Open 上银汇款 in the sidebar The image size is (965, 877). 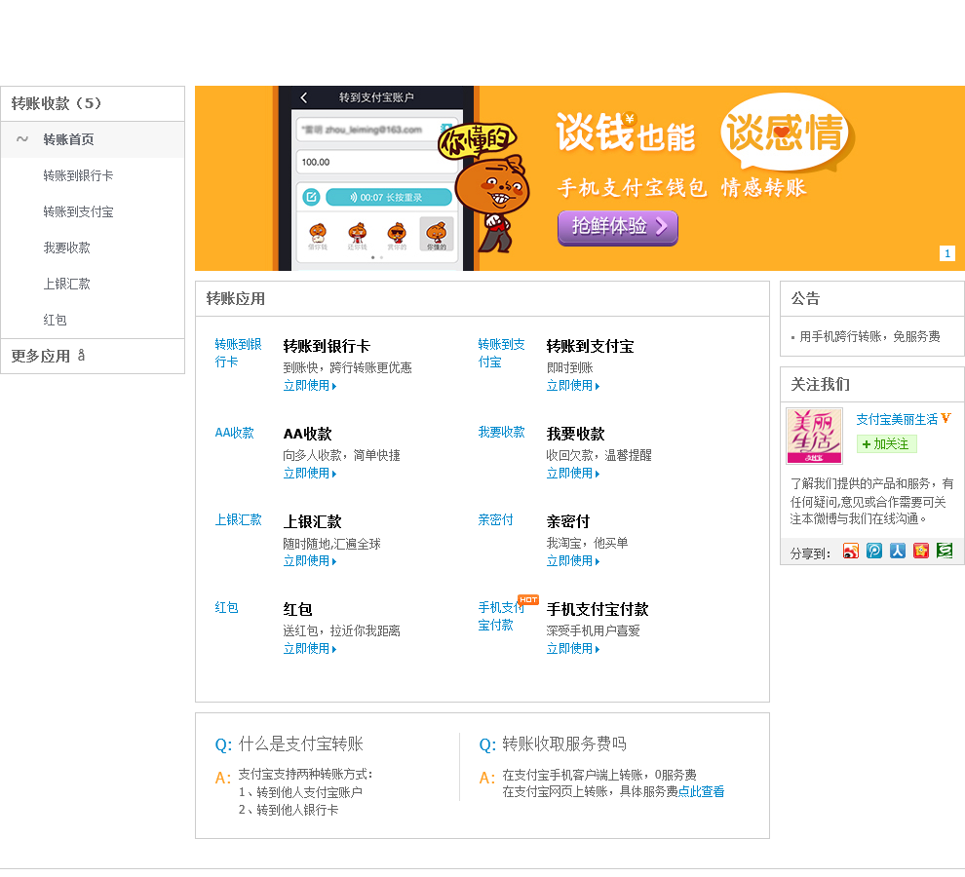[x=66, y=285]
